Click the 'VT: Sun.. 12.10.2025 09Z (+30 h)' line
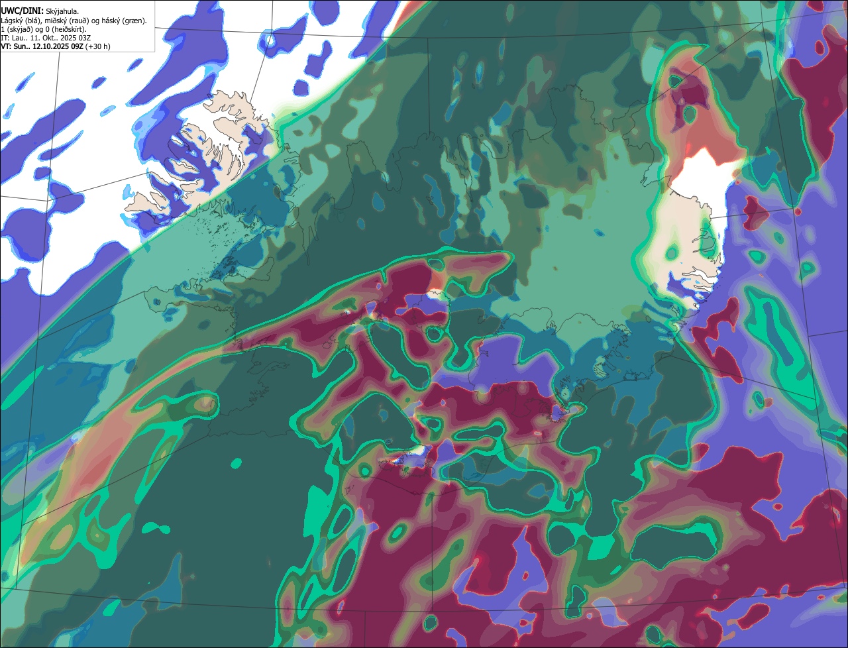Screen dimensions: 848x648 tap(56, 46)
